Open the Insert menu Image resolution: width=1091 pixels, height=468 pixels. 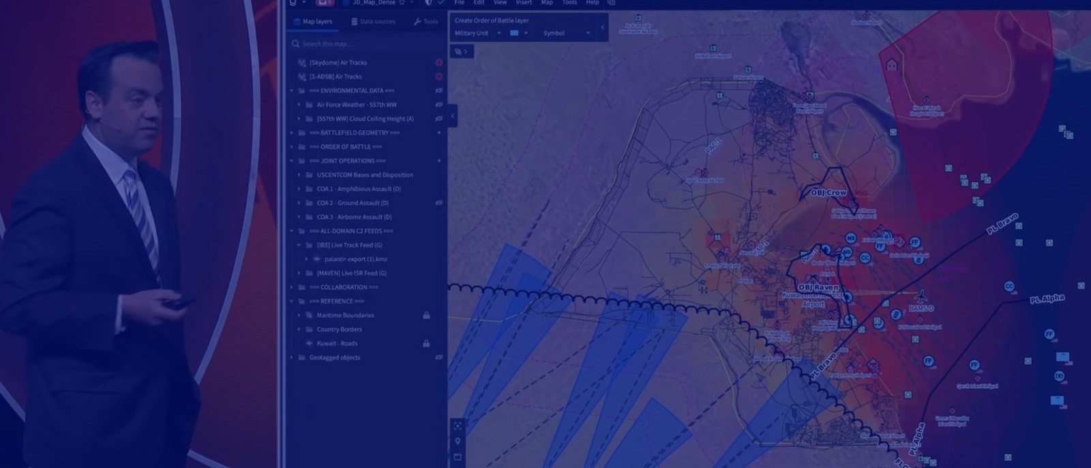524,3
